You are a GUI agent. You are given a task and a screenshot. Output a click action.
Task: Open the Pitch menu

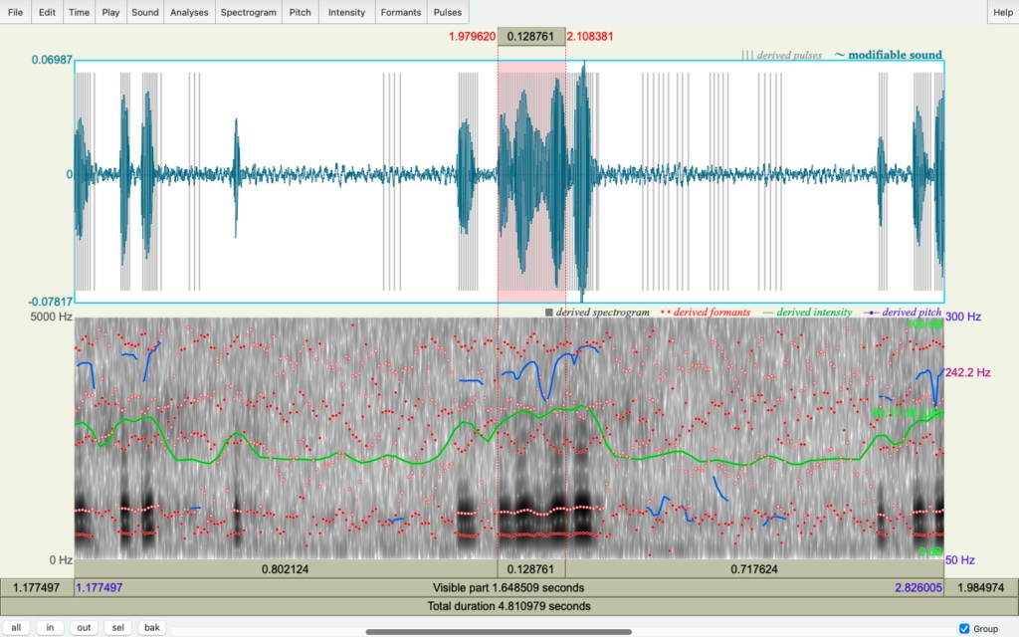[301, 12]
